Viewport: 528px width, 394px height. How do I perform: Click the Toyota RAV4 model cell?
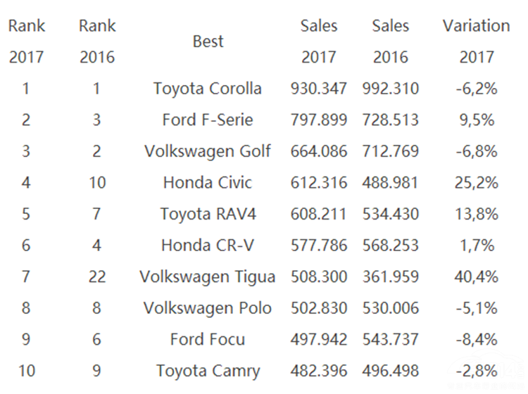click(207, 214)
